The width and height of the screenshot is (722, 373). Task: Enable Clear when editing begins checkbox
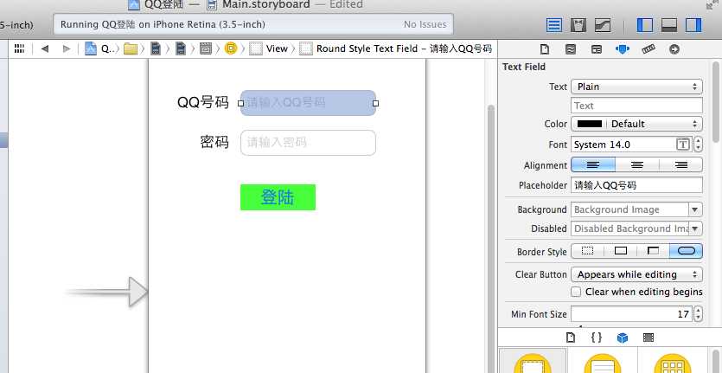(x=576, y=292)
